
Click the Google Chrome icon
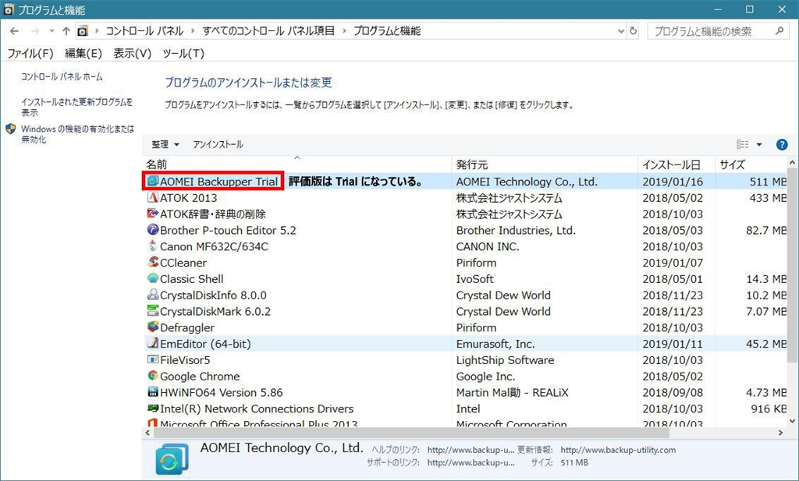[x=152, y=377]
